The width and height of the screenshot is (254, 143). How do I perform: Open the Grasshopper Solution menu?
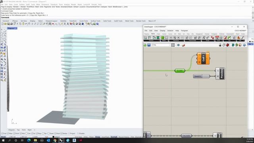170,31
